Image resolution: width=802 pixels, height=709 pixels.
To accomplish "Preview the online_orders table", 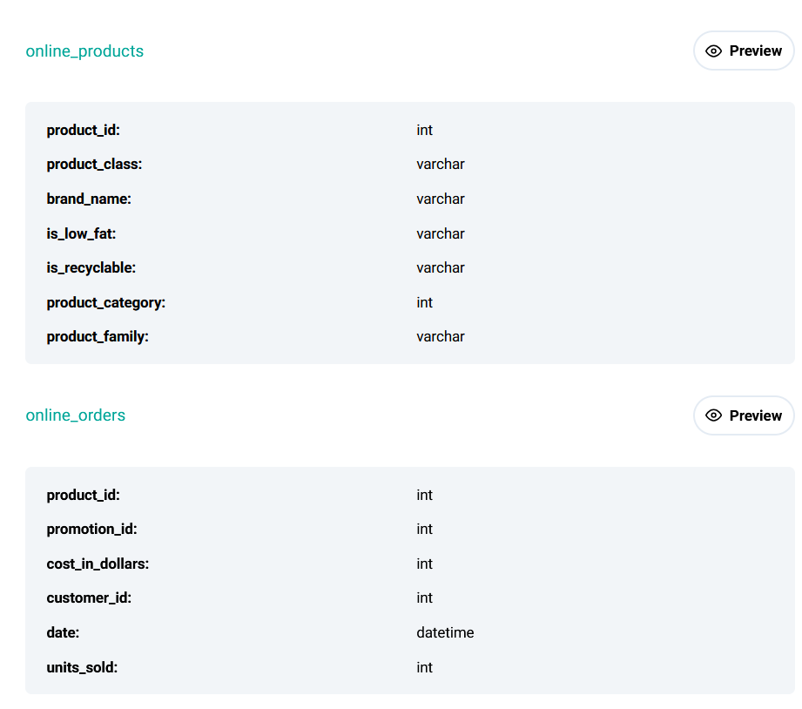I will (744, 415).
